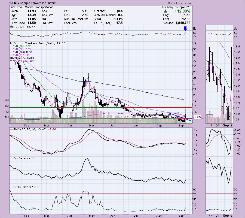
Task: Click the 8M volume axis label
Action: coord(7,100)
